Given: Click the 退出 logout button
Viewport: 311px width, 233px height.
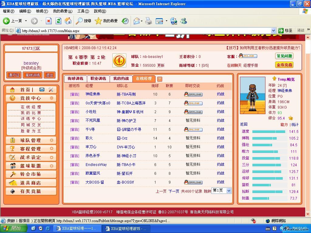Looking at the screenshot, I should pos(50,75).
